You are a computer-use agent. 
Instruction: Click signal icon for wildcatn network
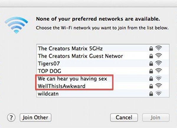159,93
